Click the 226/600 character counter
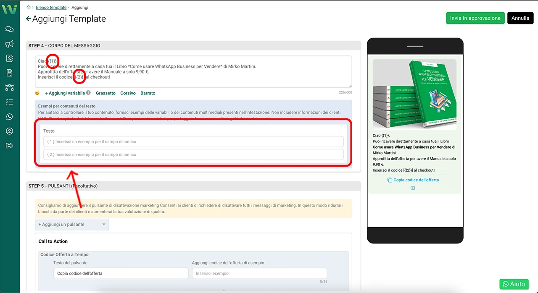 [x=345, y=93]
